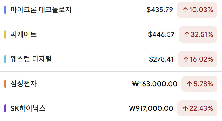Click the $446.57 price value
Image resolution: width=222 pixels, height=121 pixels.
tap(161, 35)
